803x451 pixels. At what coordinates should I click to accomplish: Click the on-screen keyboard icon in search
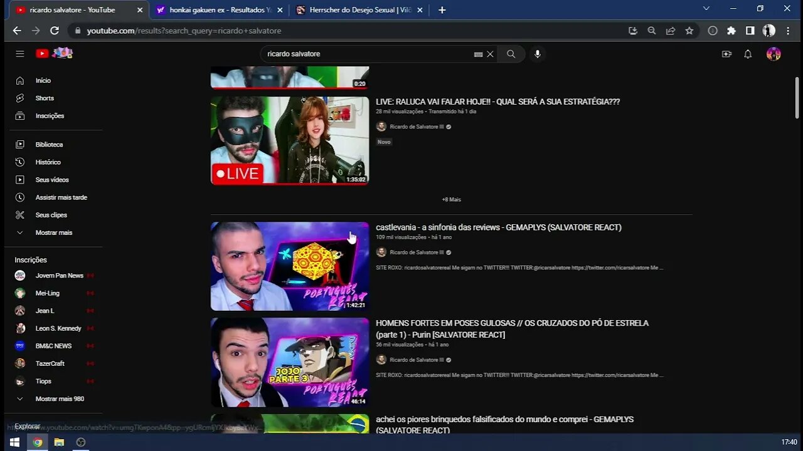click(478, 54)
